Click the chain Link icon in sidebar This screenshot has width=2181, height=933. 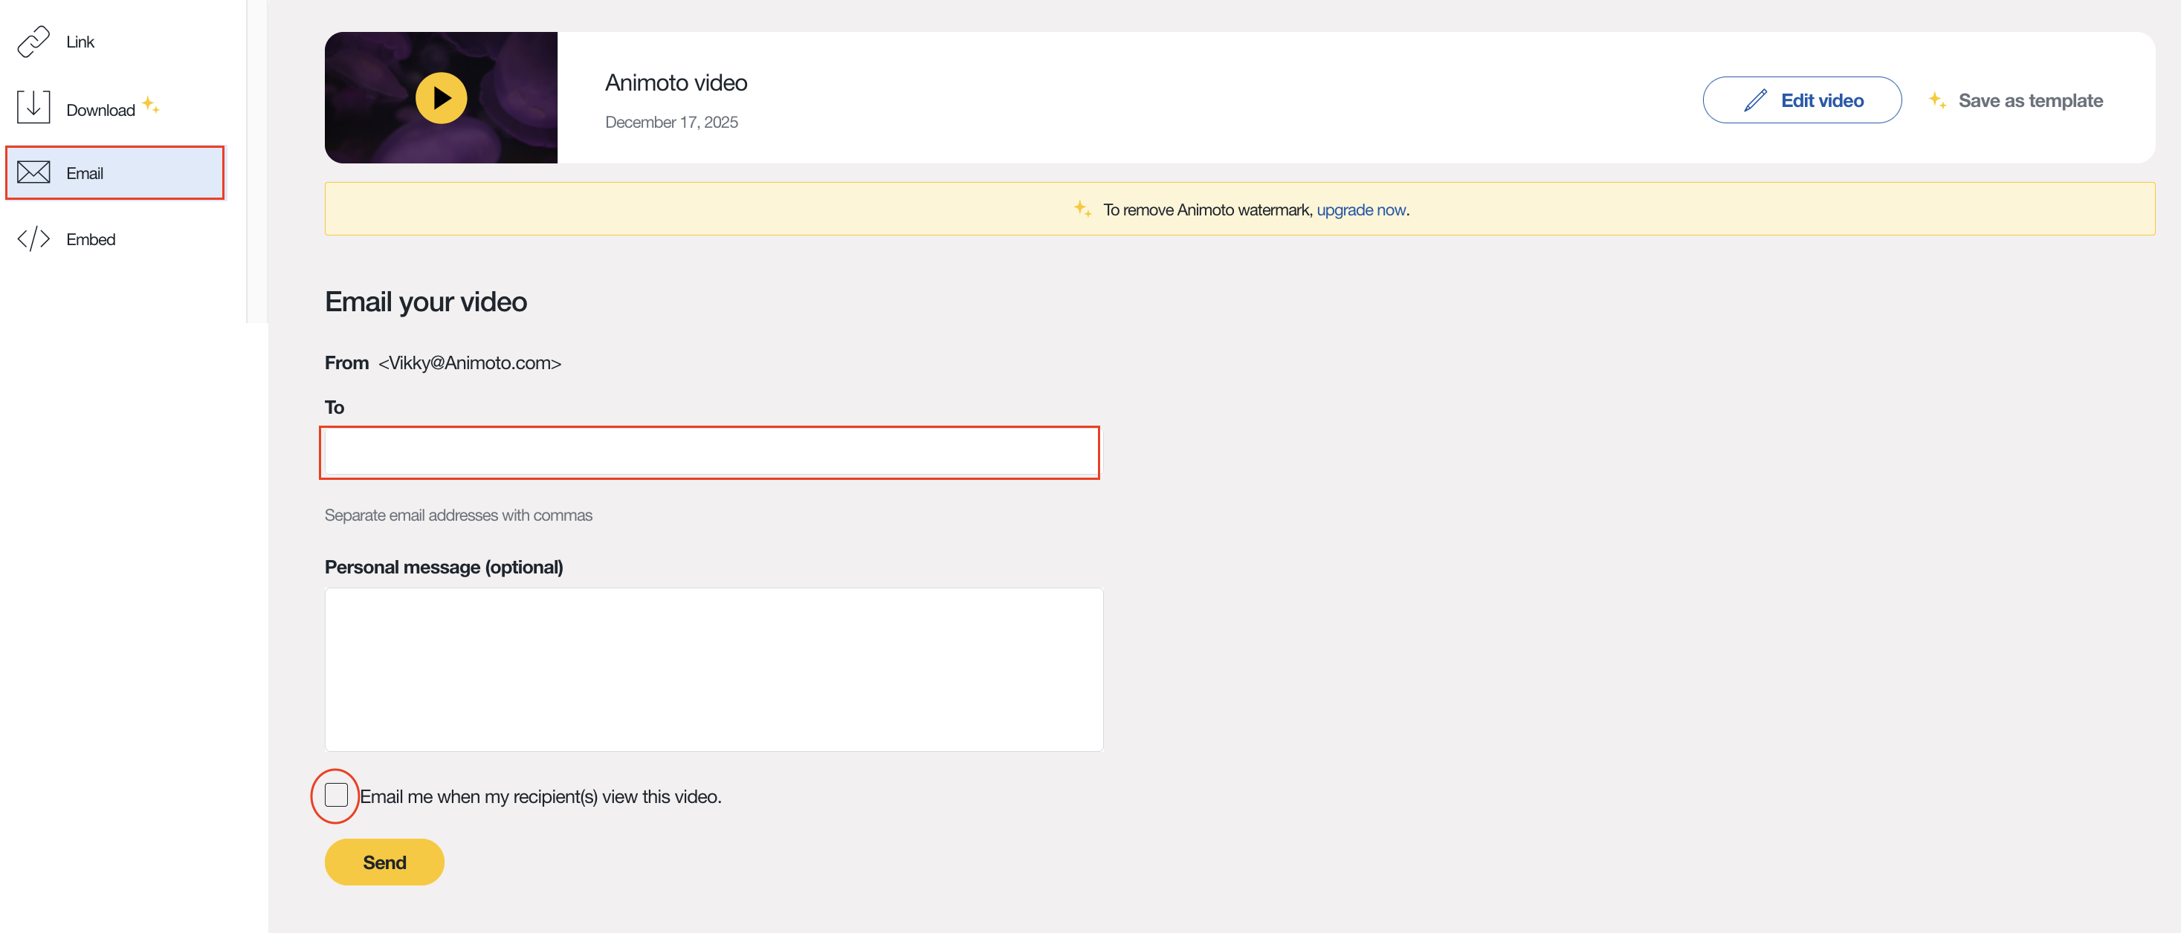34,42
